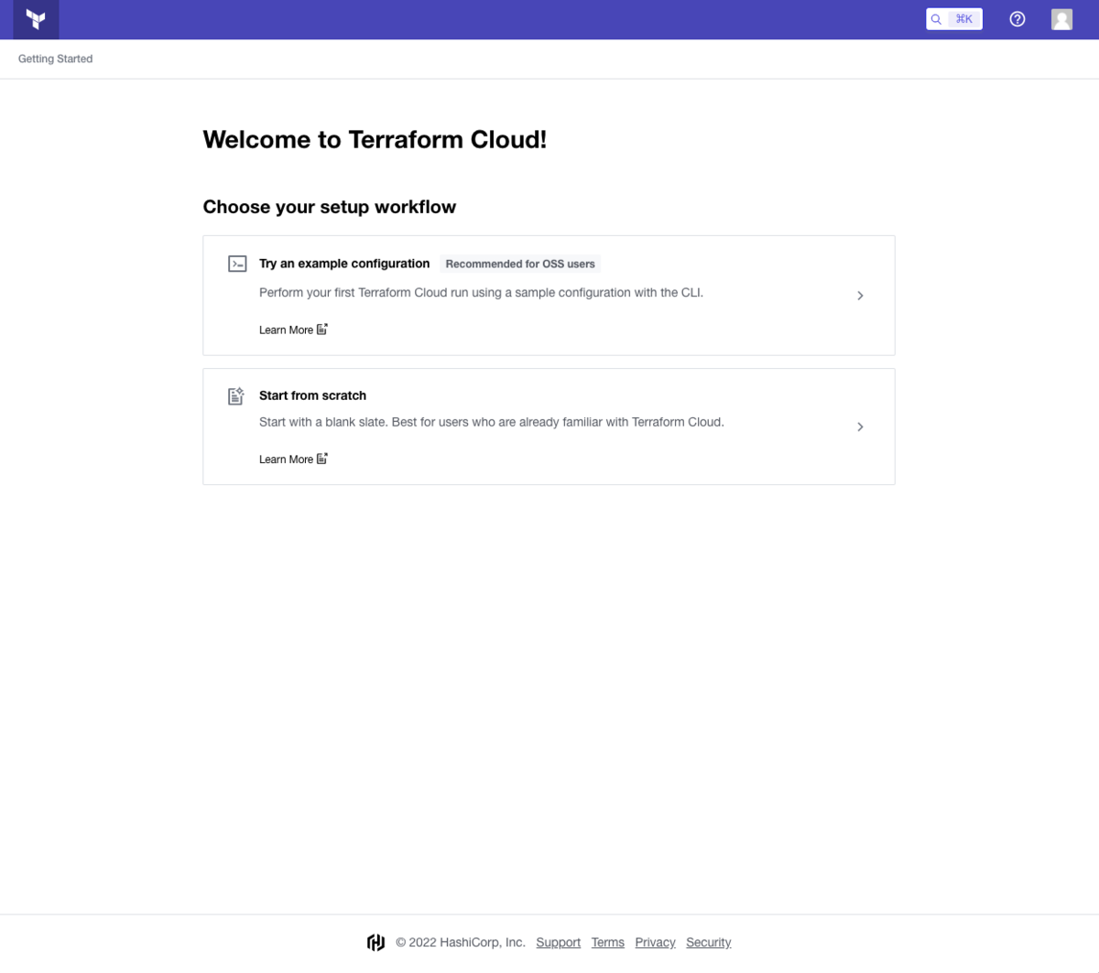1099x973 pixels.
Task: Open the user avatar menu
Action: [1061, 19]
